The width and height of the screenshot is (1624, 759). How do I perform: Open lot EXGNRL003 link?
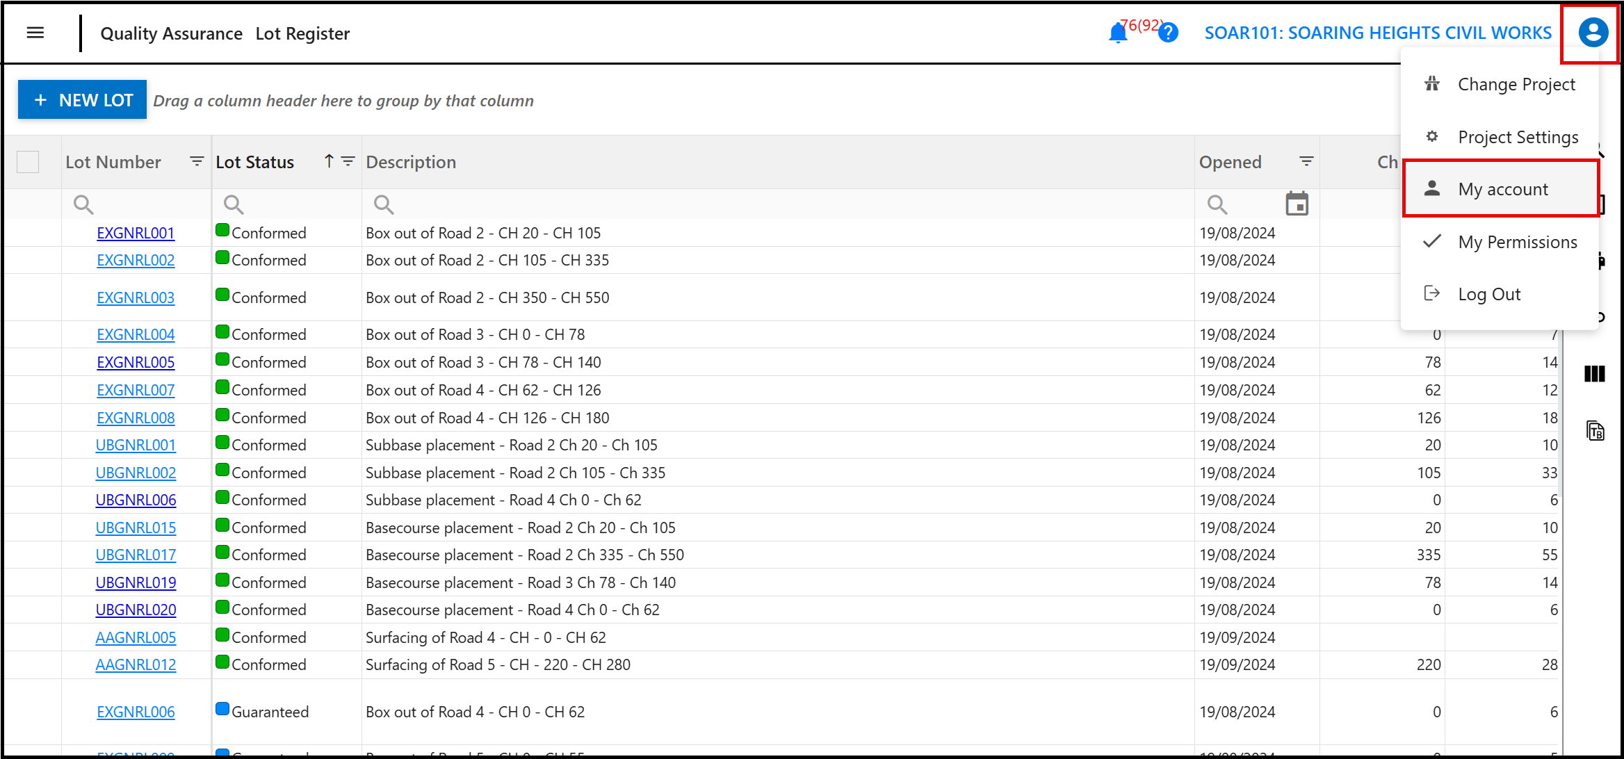tap(136, 297)
